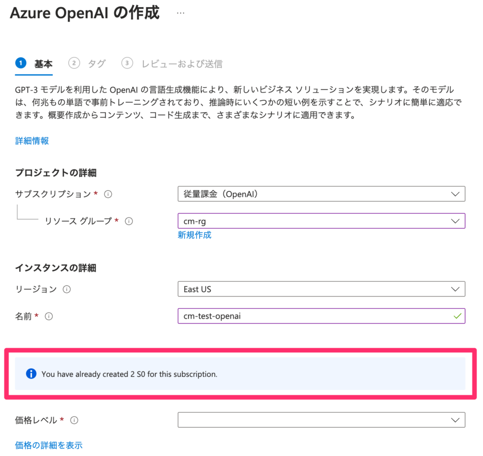Click 新規作成 under the resource group field
The width and height of the screenshot is (483, 456).
pyautogui.click(x=195, y=235)
